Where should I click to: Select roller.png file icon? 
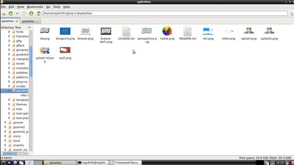[x=228, y=31]
